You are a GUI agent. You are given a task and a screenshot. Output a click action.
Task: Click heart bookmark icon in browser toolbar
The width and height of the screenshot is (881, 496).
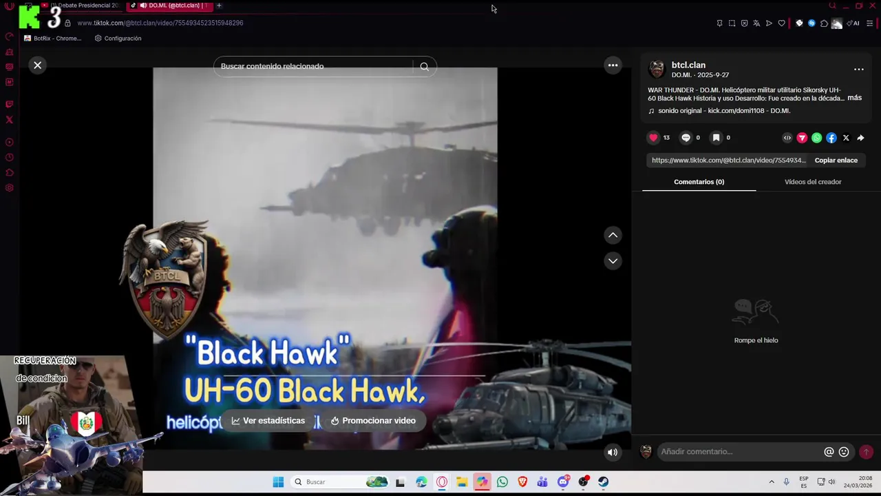[x=781, y=23]
